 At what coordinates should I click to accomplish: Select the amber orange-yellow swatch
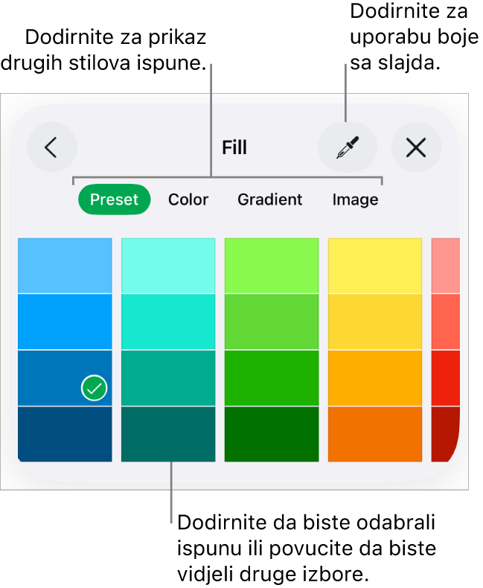pos(375,378)
